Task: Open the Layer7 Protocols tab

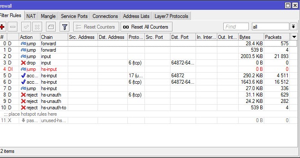Action: coord(171,16)
